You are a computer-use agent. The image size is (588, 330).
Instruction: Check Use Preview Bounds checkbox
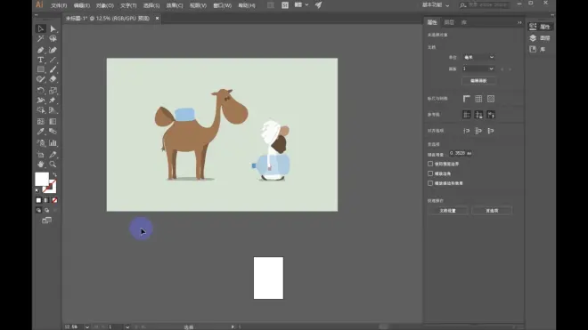430,164
